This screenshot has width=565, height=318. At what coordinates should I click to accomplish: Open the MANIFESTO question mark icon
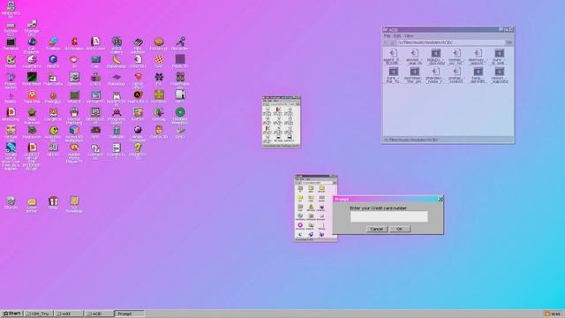138,152
